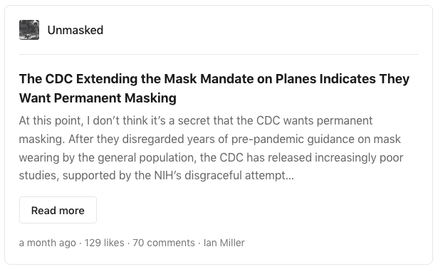The width and height of the screenshot is (438, 269).
Task: Open the Unmasked publication logo image
Action: (29, 30)
